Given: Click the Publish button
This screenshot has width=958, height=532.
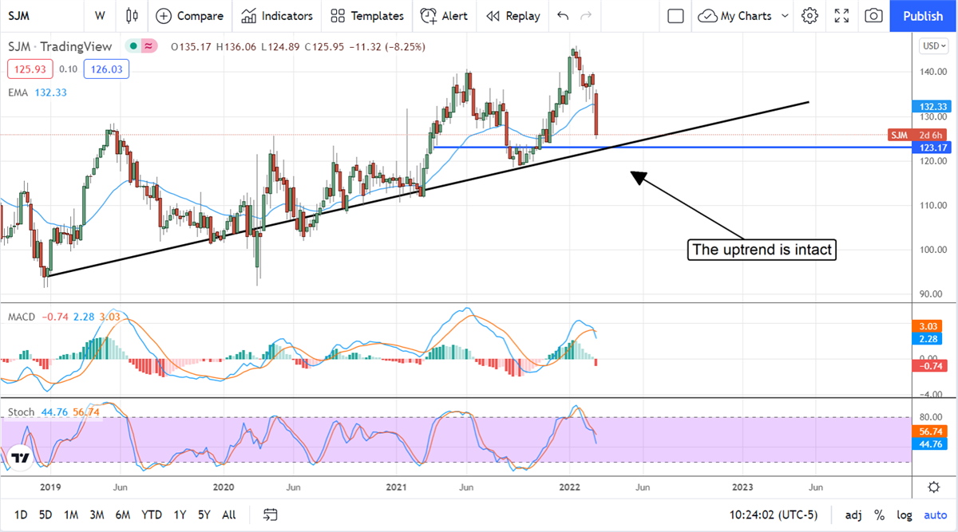Looking at the screenshot, I should click(x=923, y=16).
